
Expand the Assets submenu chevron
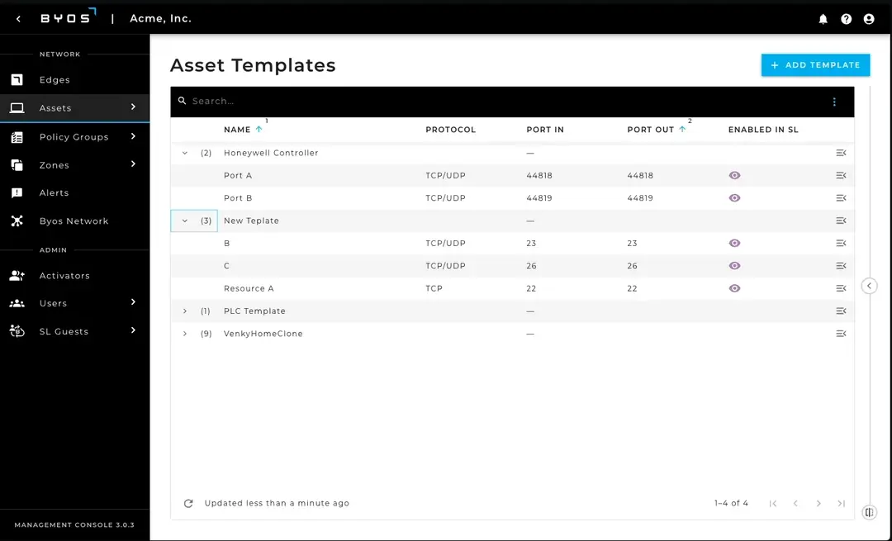coord(133,107)
